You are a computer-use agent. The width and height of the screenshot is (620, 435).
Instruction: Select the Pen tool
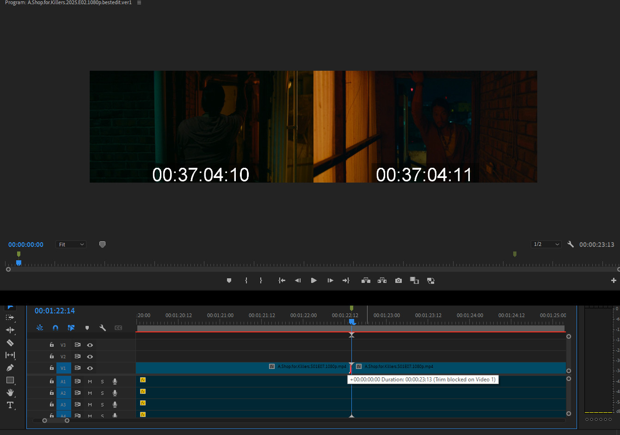pos(10,368)
